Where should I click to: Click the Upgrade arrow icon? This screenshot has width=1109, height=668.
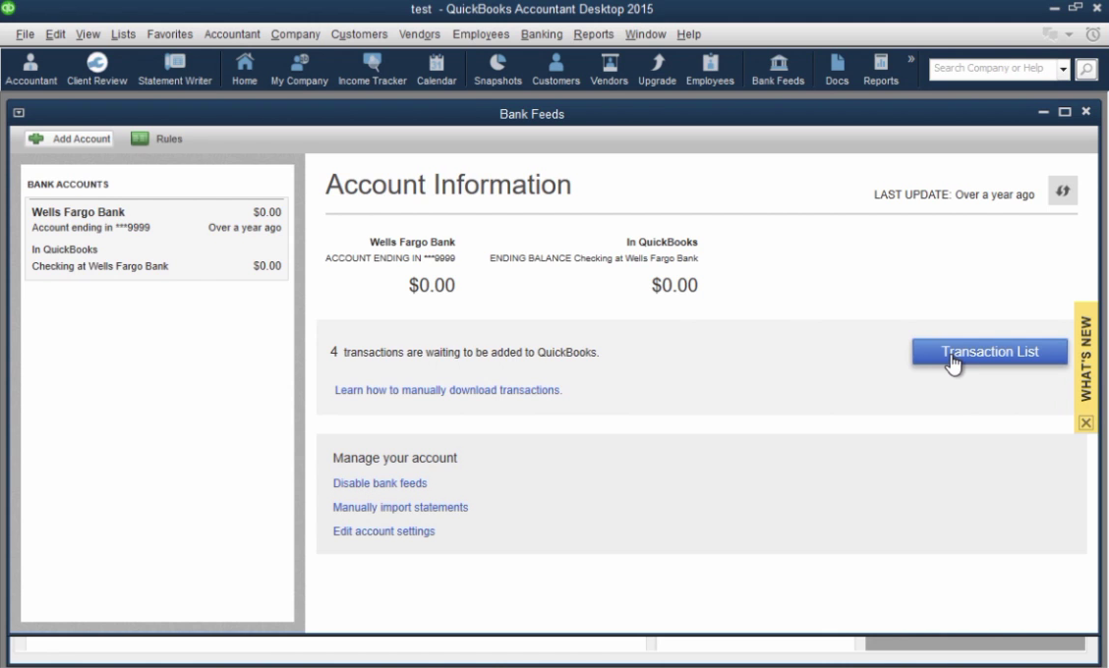point(657,70)
